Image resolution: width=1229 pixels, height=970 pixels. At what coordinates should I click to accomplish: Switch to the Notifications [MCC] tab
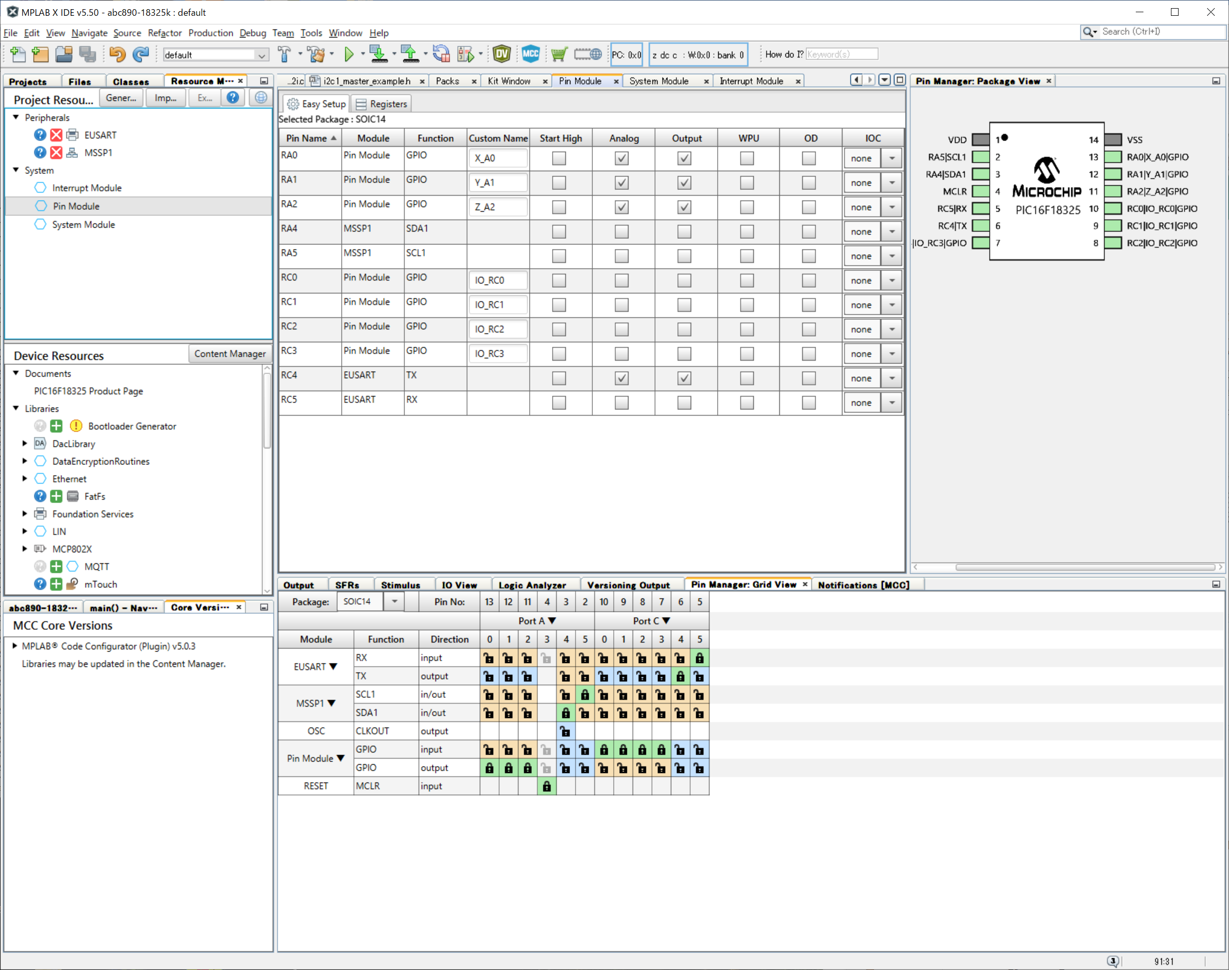click(x=863, y=585)
